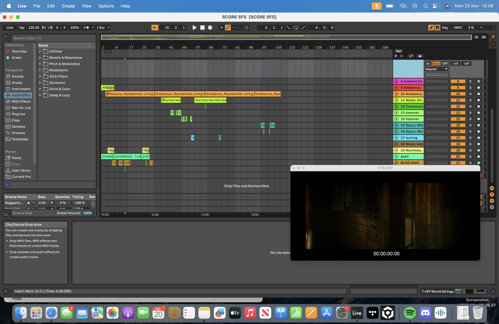The width and height of the screenshot is (499, 324).
Task: Select the Favorites collection
Action: click(x=19, y=51)
